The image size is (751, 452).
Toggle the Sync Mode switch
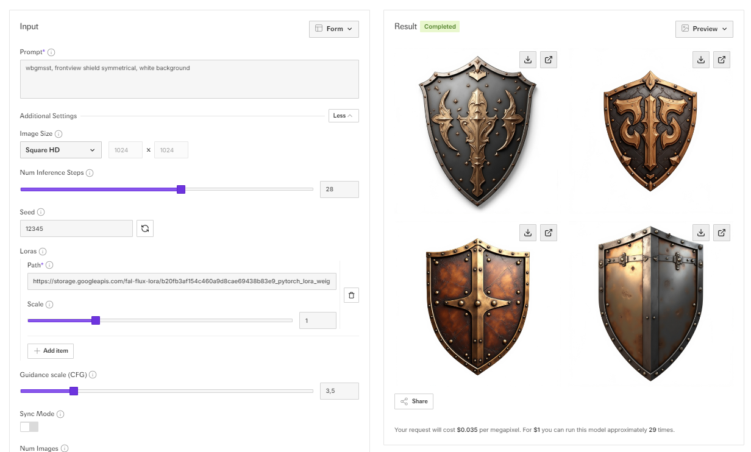pos(29,427)
